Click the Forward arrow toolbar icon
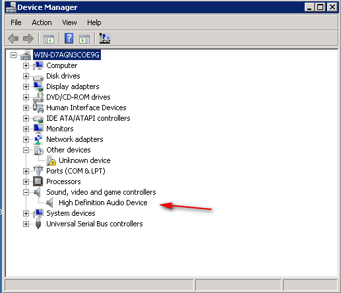This screenshot has width=341, height=293. coord(28,38)
